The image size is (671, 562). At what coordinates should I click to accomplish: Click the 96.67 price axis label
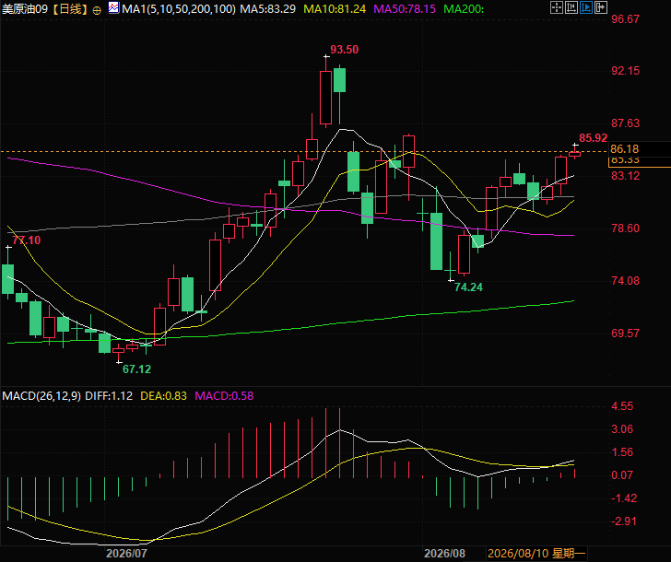[x=625, y=18]
